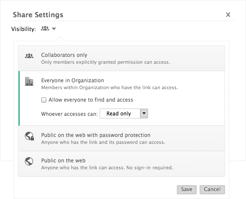Select the Collaborators only option

(x=121, y=58)
